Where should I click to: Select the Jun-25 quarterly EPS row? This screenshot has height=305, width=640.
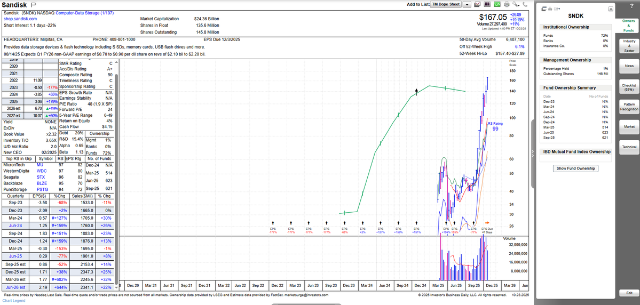pos(59,256)
